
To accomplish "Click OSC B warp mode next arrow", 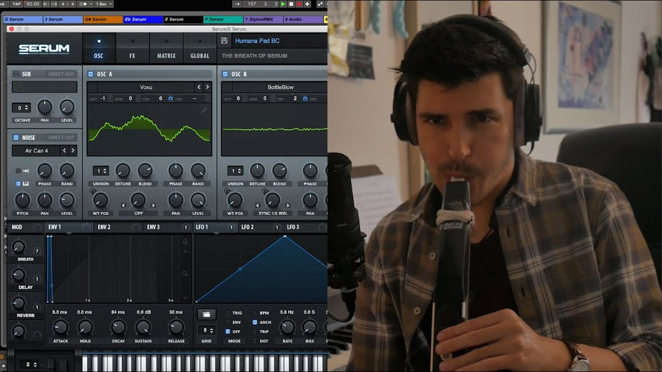I will click(288, 206).
